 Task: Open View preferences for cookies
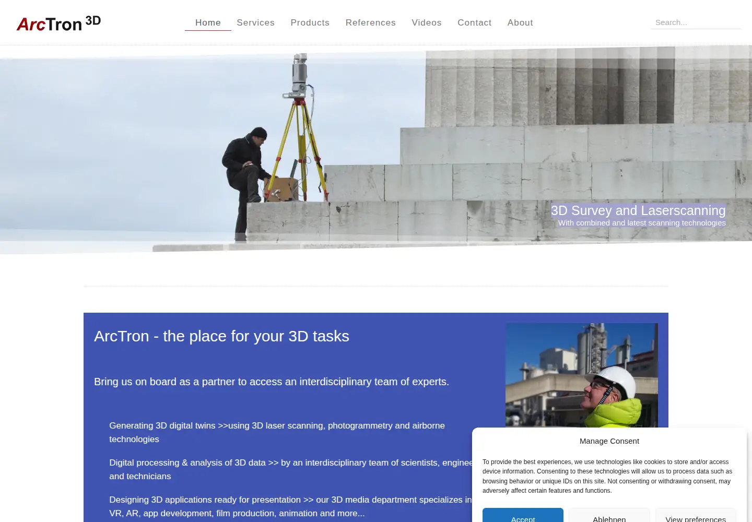pos(696,515)
